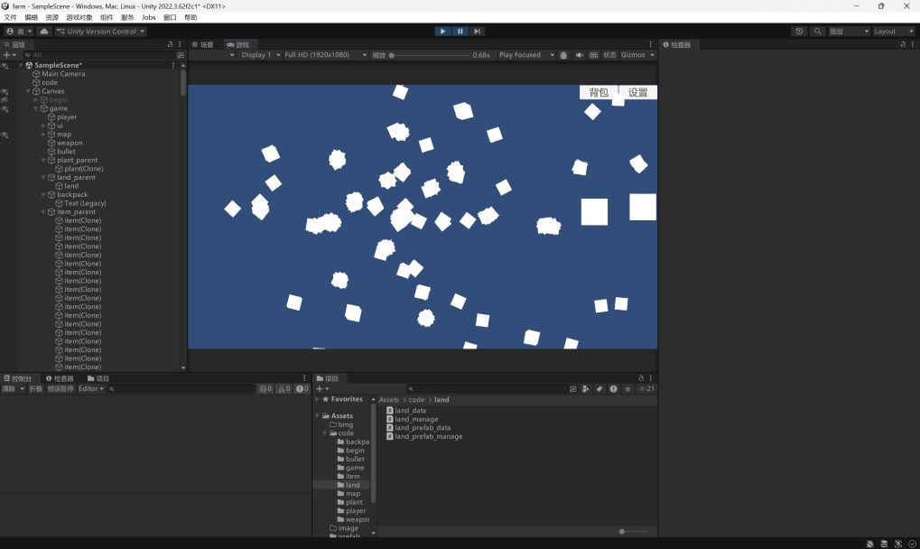The height and width of the screenshot is (549, 920).
Task: Mute game audio with speaker icon
Action: 579,55
